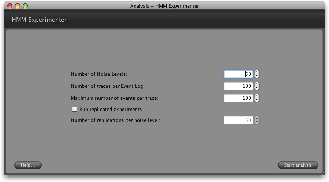Click the replications per noise level field

pyautogui.click(x=238, y=120)
